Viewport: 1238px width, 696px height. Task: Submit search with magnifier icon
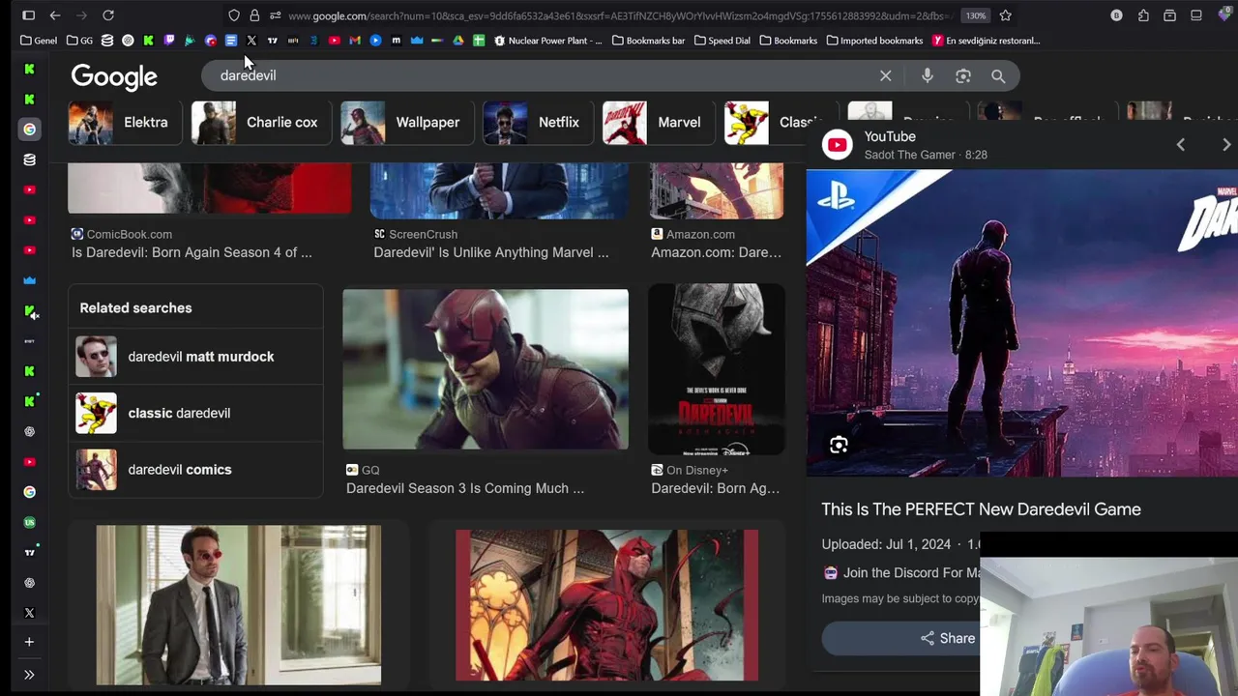tap(998, 75)
